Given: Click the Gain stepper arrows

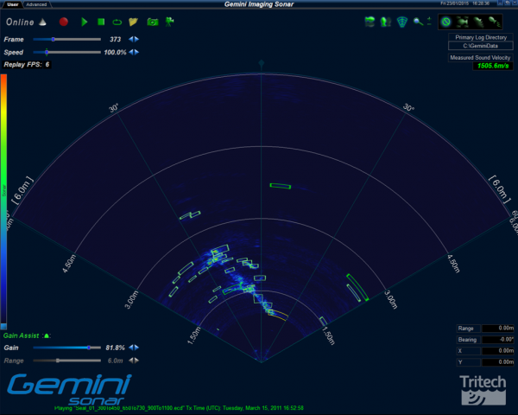Looking at the screenshot, I should click(x=134, y=347).
